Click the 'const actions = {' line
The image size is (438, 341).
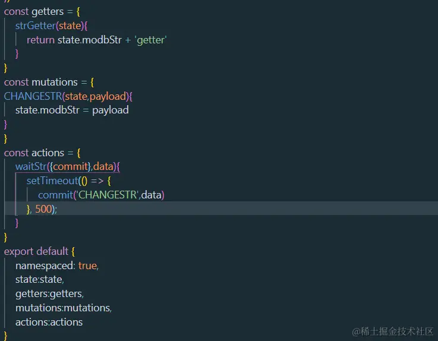tap(42, 153)
